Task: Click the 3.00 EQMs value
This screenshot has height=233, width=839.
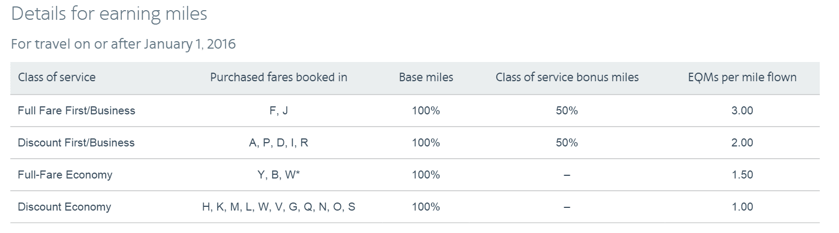Action: (x=742, y=111)
